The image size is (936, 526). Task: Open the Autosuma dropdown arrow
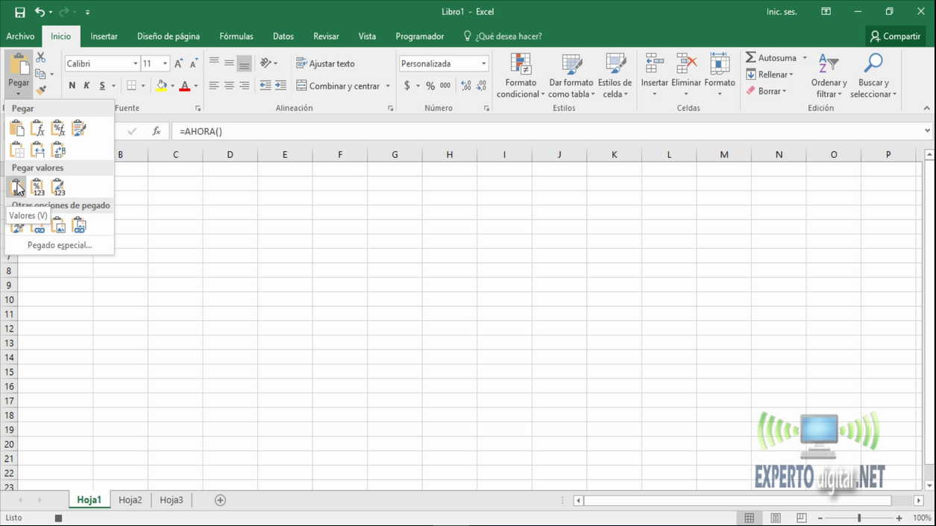(805, 58)
